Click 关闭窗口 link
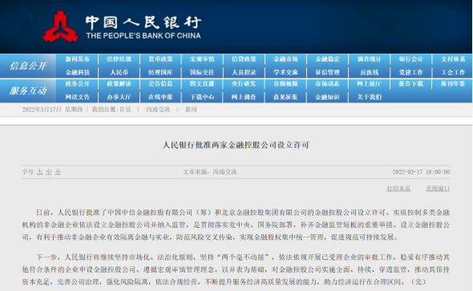473x291 pixels. 438,189
